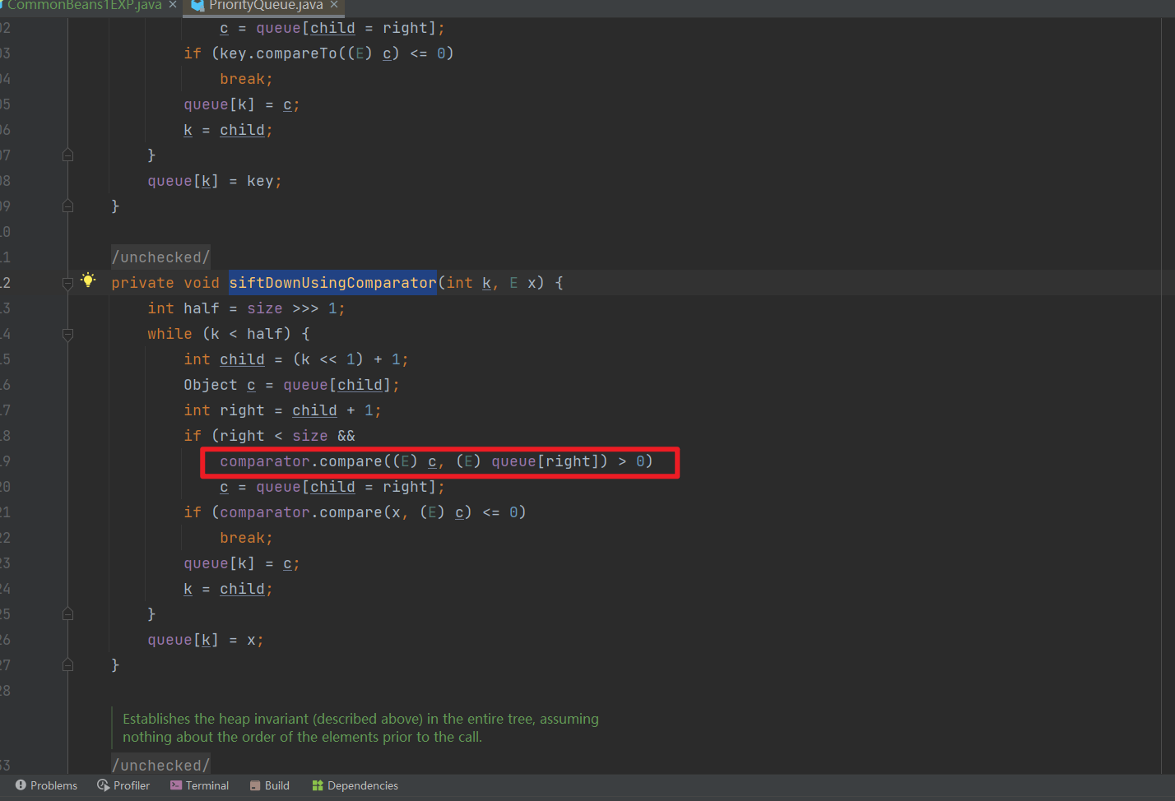The height and width of the screenshot is (801, 1175).
Task: Open the Dependencies tool window
Action: pyautogui.click(x=355, y=785)
